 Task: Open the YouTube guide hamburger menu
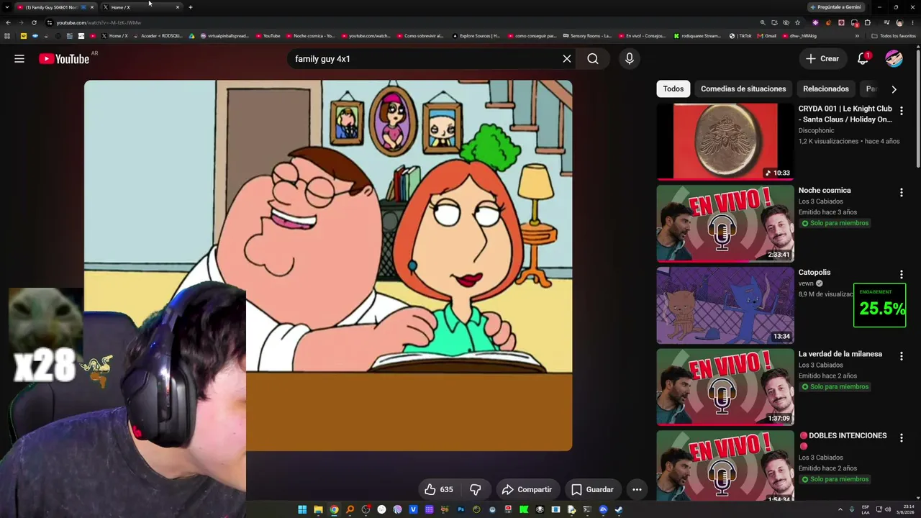coord(19,59)
